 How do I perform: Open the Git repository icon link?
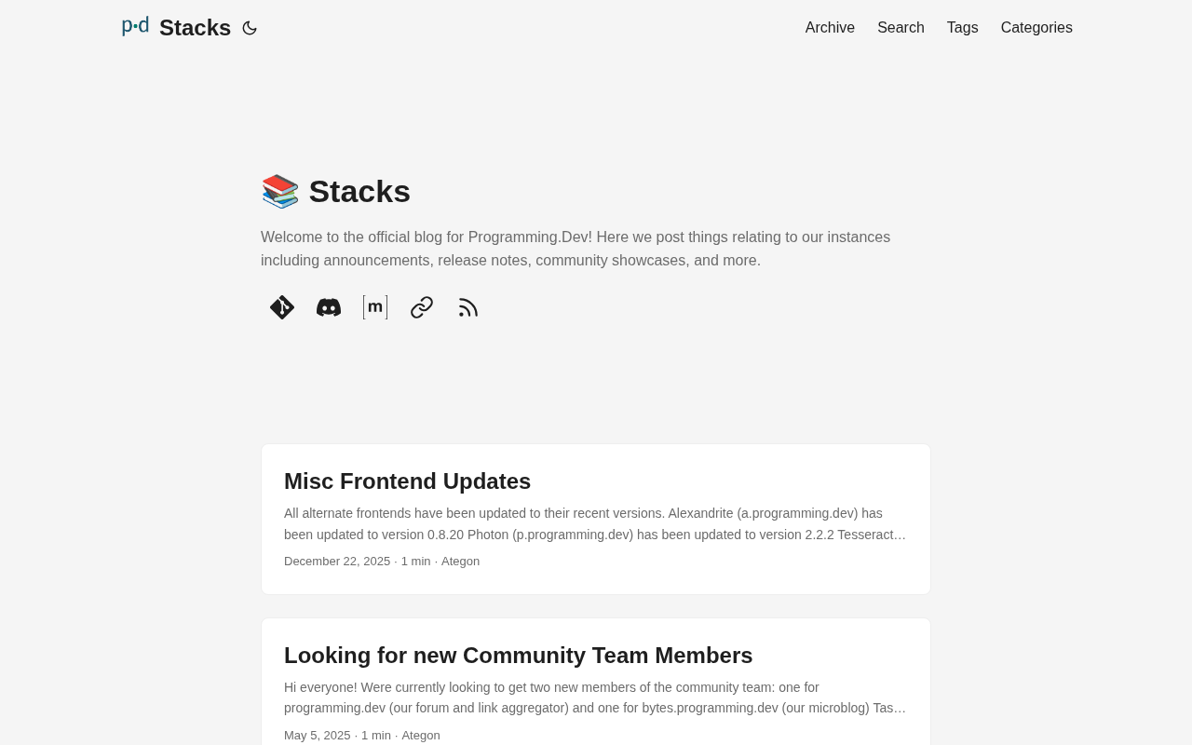[282, 307]
